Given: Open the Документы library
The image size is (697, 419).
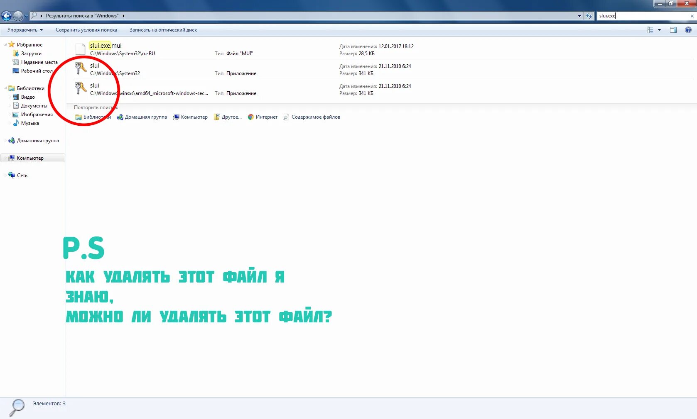Looking at the screenshot, I should 34,106.
